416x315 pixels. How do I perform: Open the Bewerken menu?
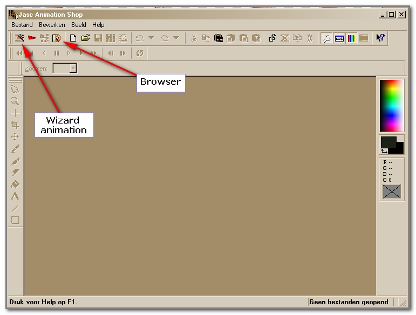(52, 25)
